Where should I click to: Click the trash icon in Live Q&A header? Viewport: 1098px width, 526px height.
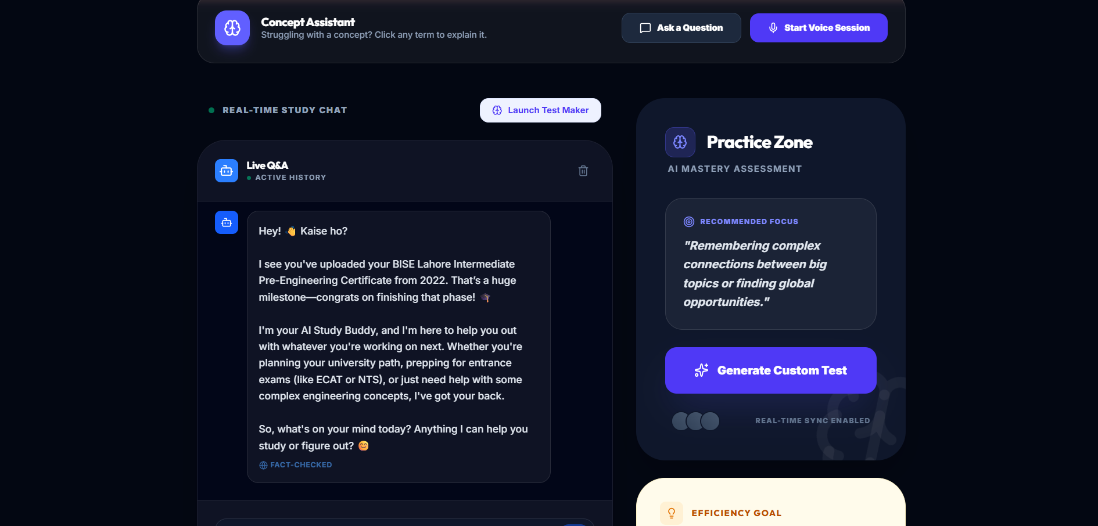click(x=583, y=171)
